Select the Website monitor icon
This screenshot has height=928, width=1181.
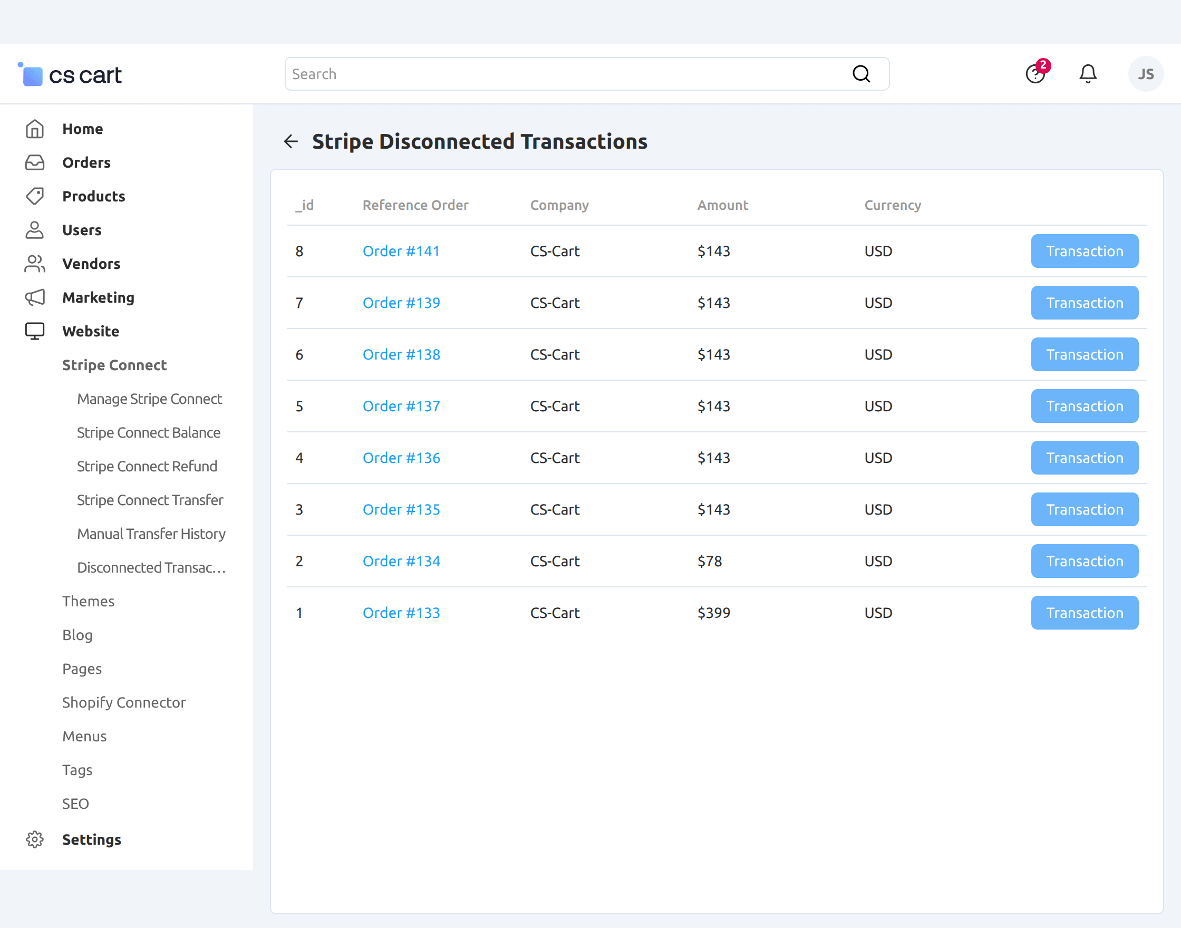click(35, 331)
